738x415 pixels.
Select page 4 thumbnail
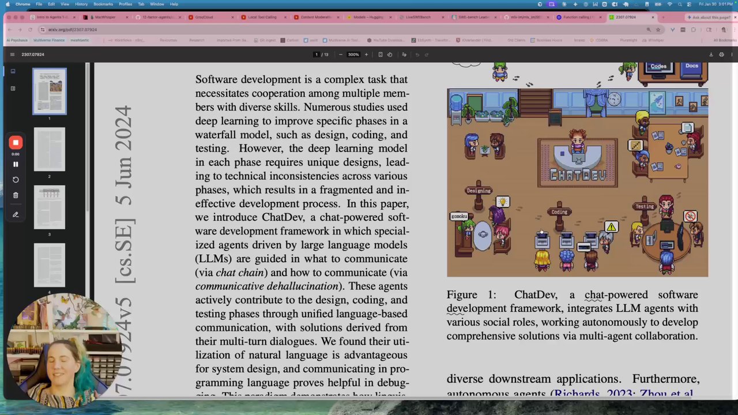(49, 265)
